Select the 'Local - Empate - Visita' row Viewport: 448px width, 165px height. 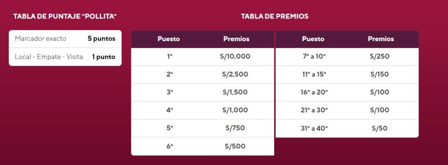(x=65, y=56)
